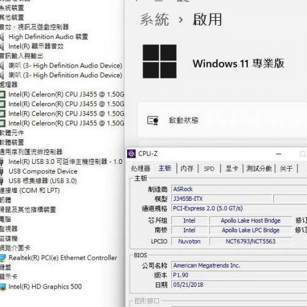
Task: Switch to the 显卡 tab in CPU-Z
Action: pyautogui.click(x=231, y=168)
